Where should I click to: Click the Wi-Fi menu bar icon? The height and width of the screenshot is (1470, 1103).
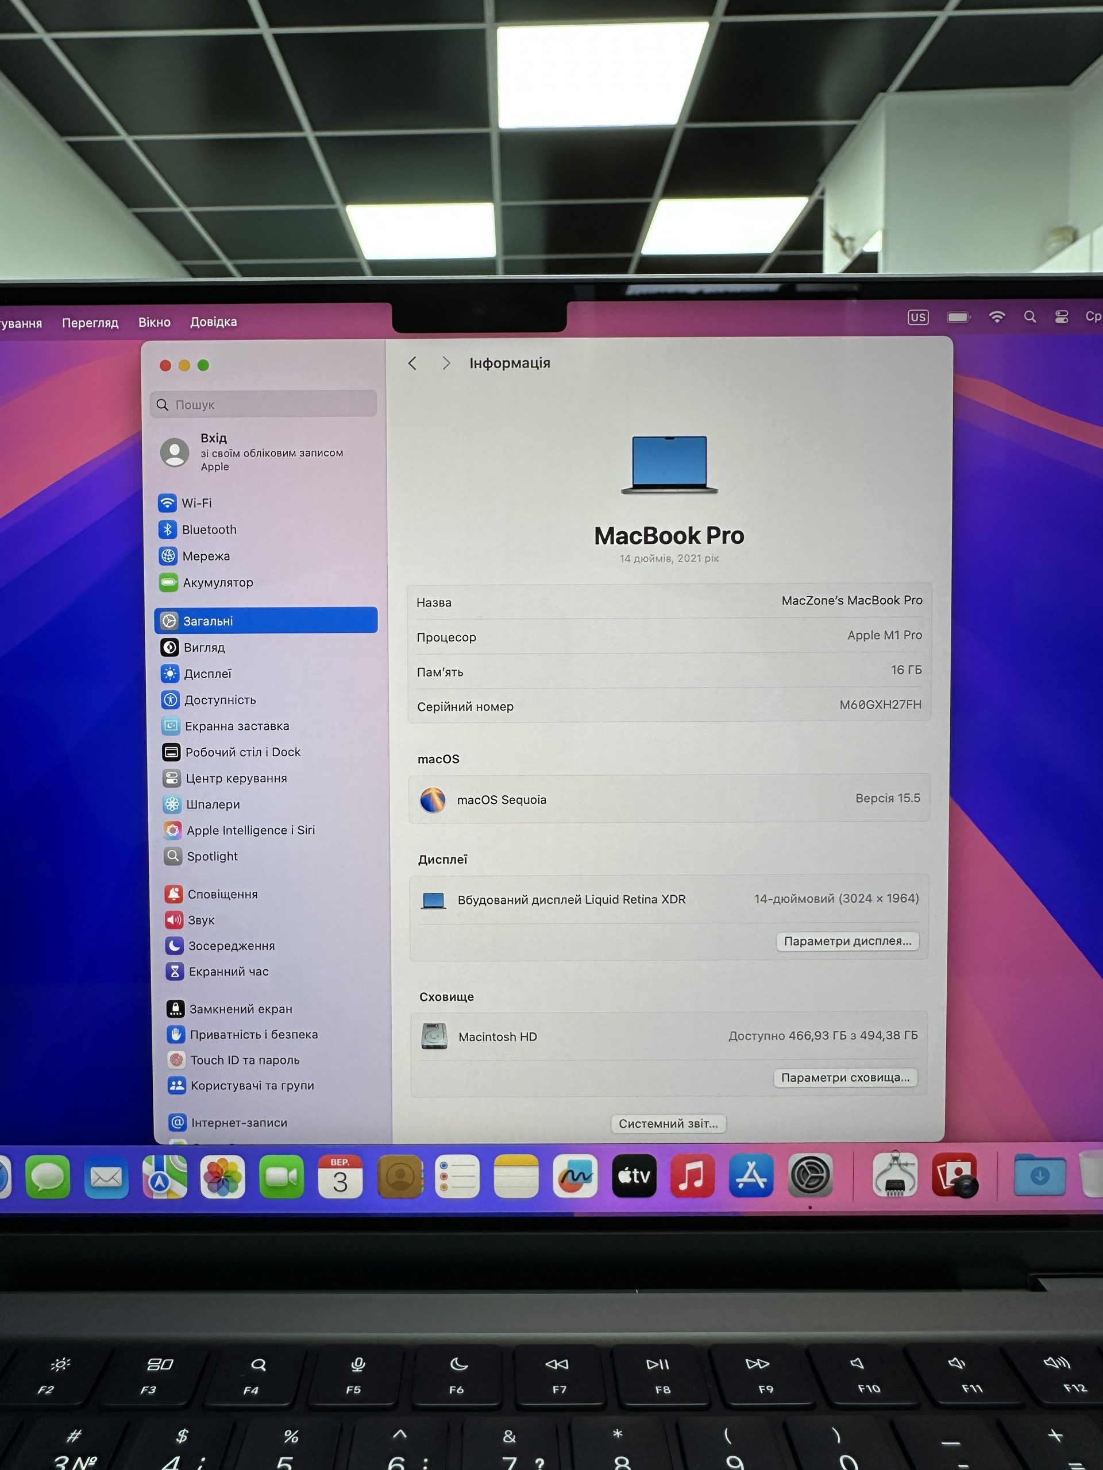[997, 316]
